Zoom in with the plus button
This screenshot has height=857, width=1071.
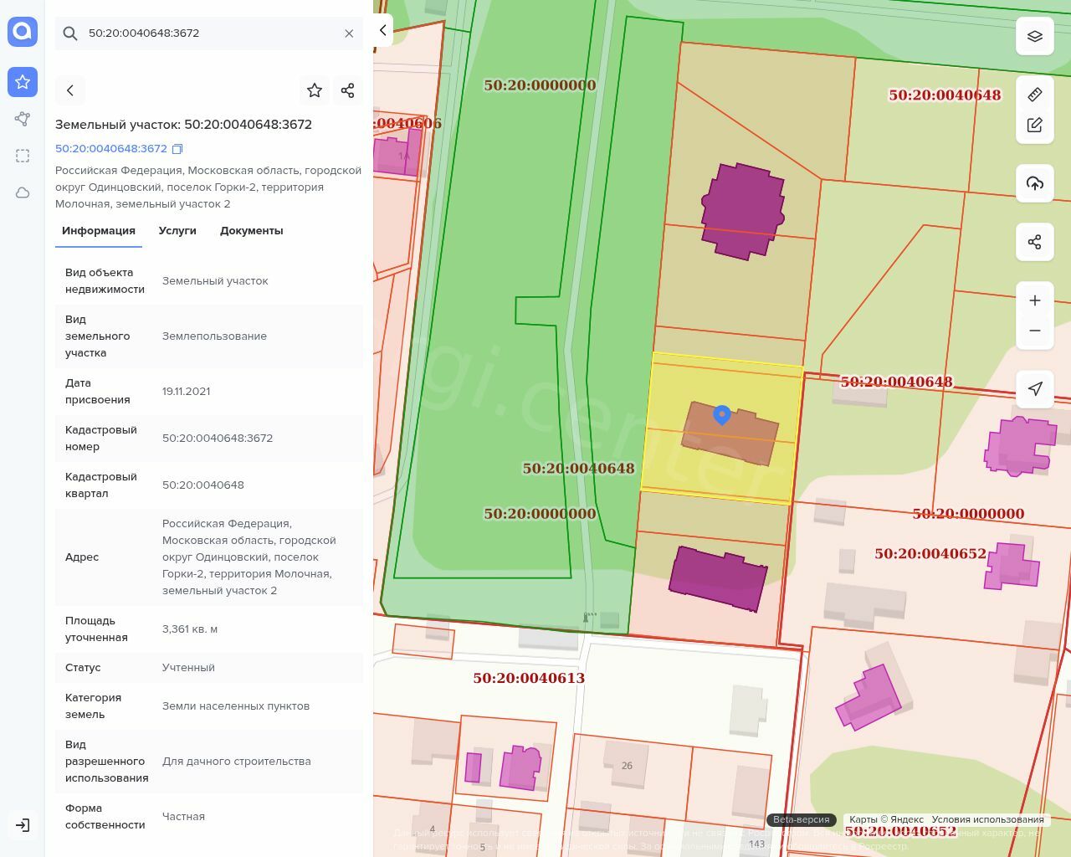coord(1035,300)
